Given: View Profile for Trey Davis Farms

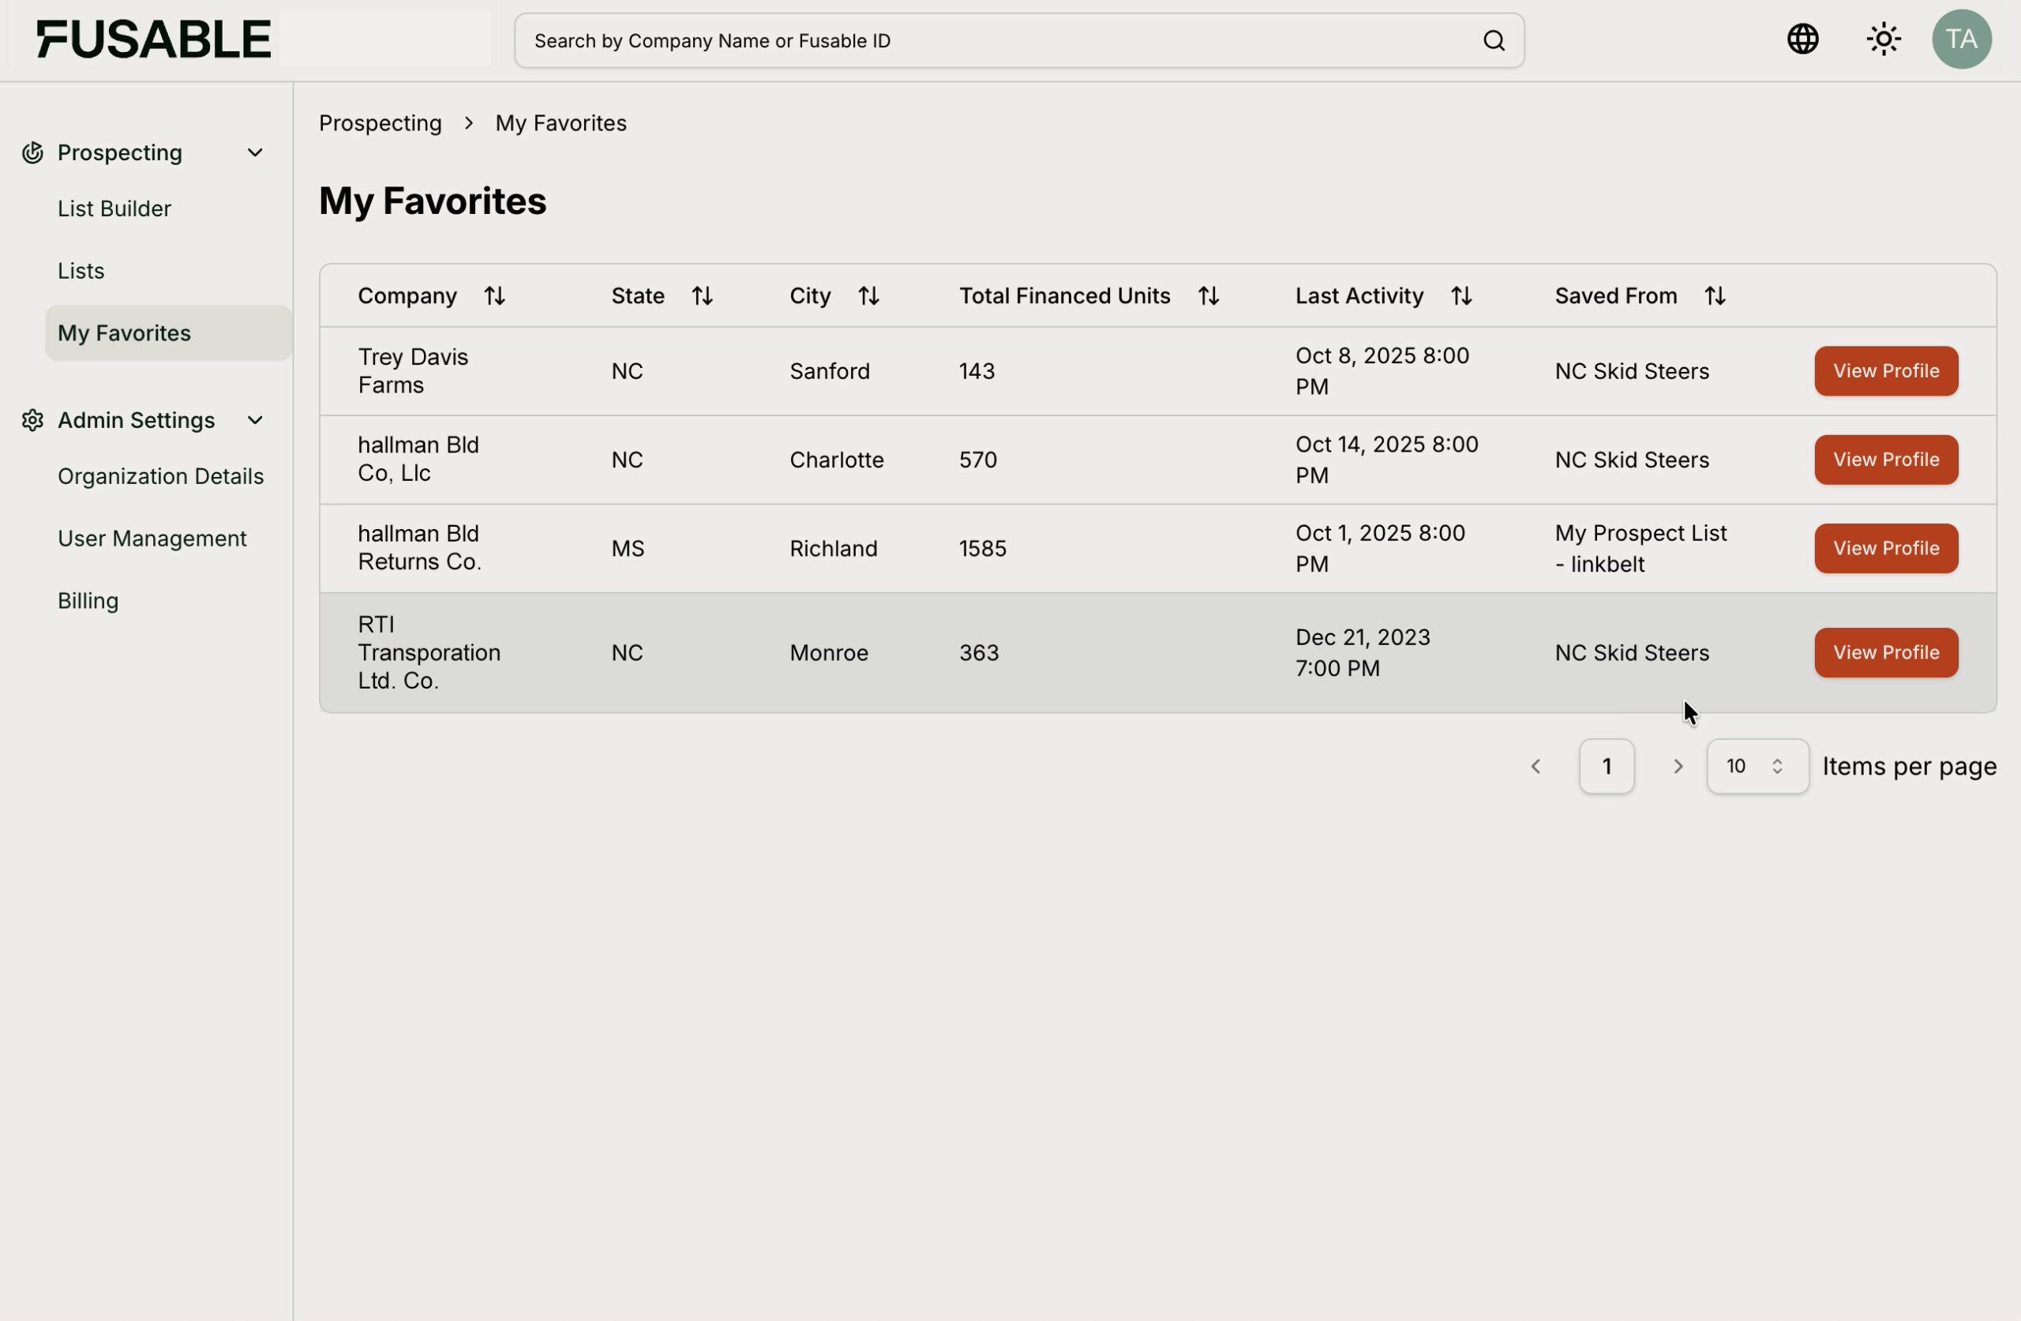Looking at the screenshot, I should [x=1885, y=371].
